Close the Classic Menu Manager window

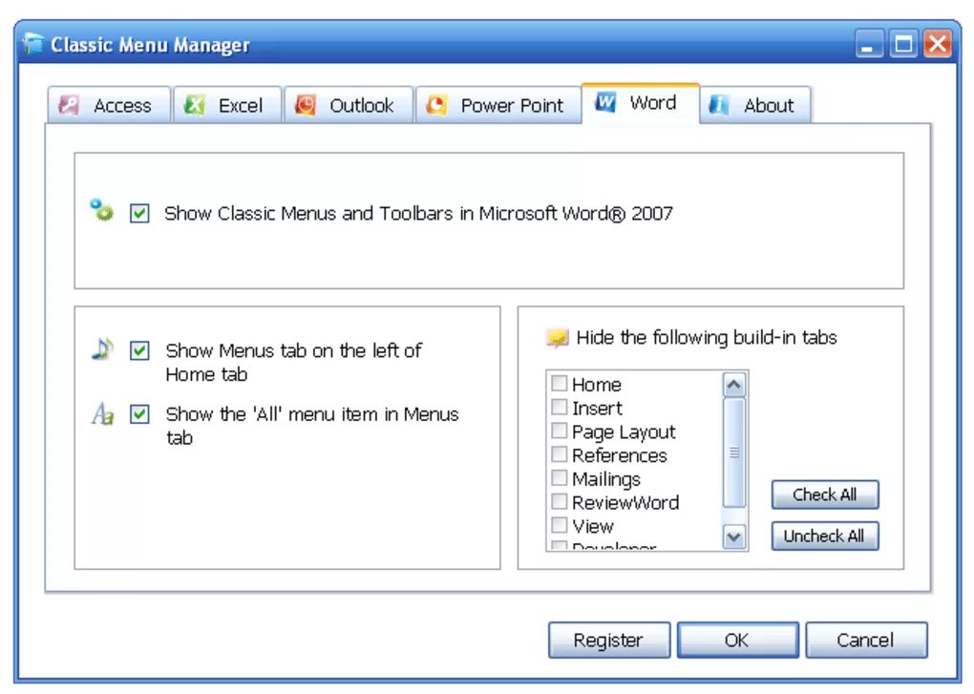click(x=938, y=44)
